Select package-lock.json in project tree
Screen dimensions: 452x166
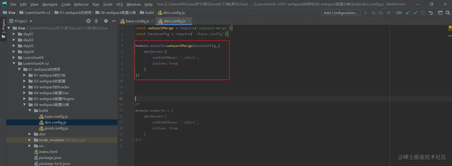pyautogui.click(x=54, y=164)
